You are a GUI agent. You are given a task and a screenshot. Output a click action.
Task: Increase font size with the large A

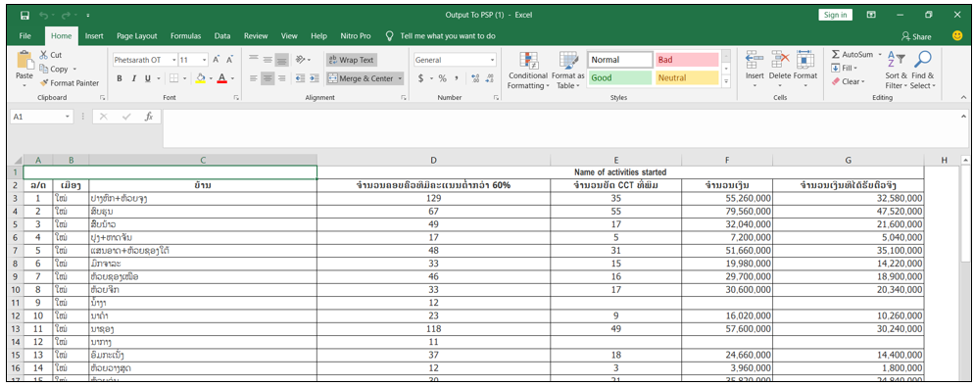click(x=217, y=60)
